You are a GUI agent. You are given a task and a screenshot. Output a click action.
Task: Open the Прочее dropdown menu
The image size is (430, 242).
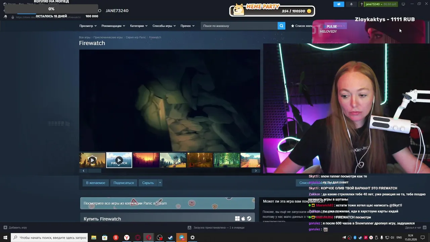[187, 26]
